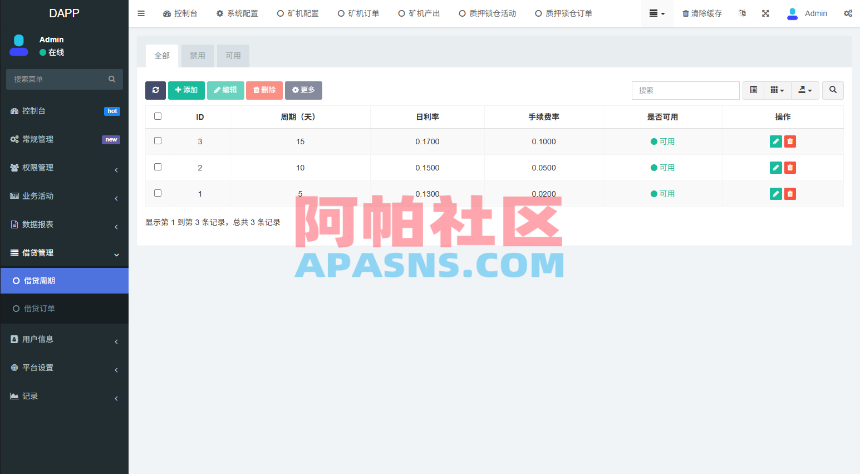Check the checkbox for row ID 3

click(x=158, y=141)
